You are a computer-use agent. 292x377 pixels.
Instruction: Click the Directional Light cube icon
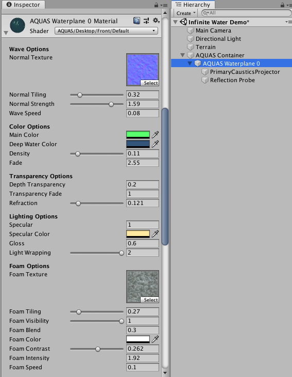point(191,39)
